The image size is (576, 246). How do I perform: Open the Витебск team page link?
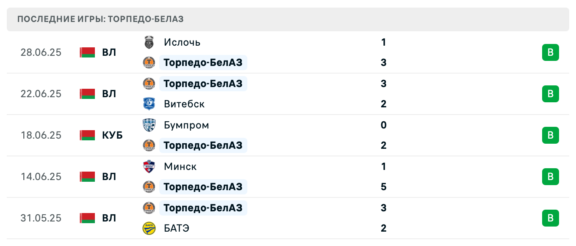[x=184, y=104]
